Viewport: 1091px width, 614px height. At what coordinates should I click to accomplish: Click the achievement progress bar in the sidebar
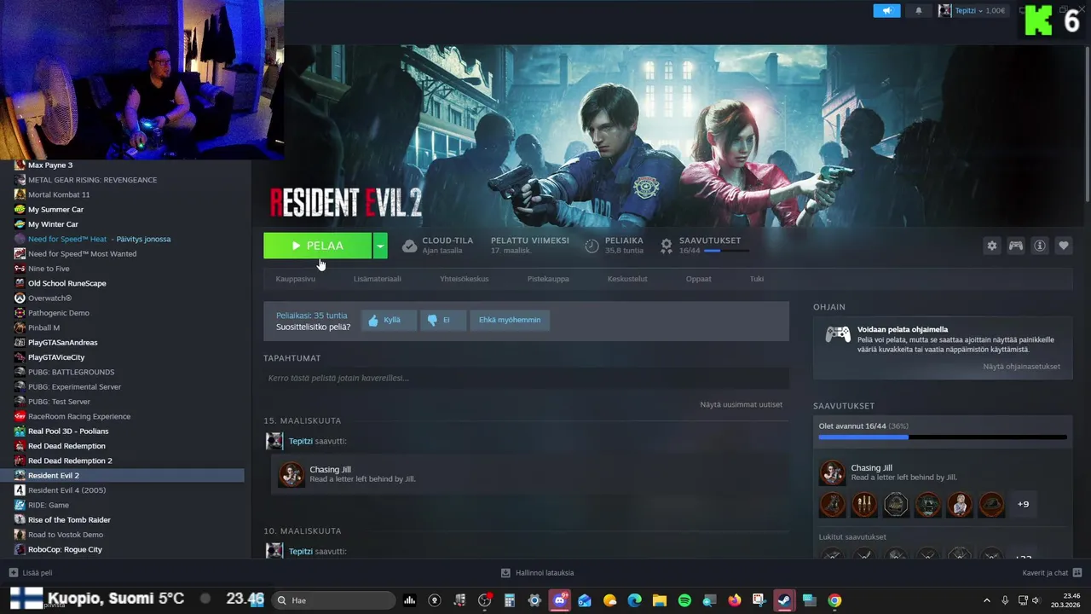pyautogui.click(x=943, y=437)
